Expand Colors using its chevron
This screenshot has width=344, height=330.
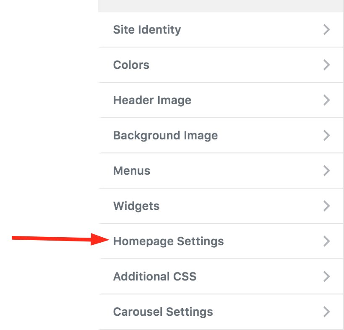pyautogui.click(x=326, y=65)
